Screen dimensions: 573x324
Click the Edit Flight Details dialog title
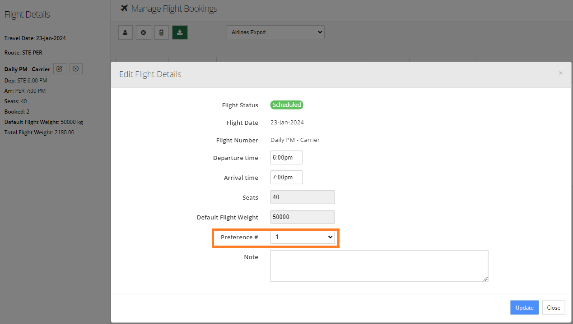pyautogui.click(x=150, y=74)
